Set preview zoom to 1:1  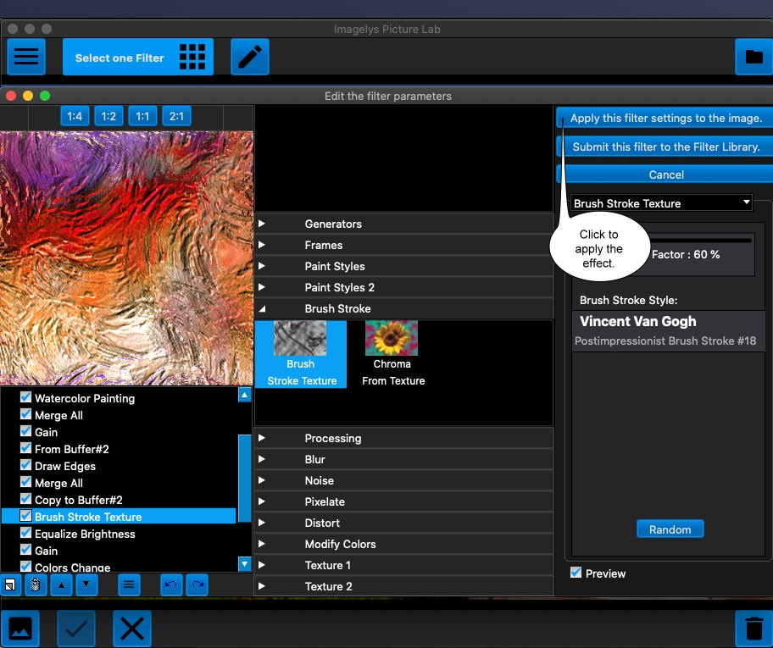click(142, 116)
